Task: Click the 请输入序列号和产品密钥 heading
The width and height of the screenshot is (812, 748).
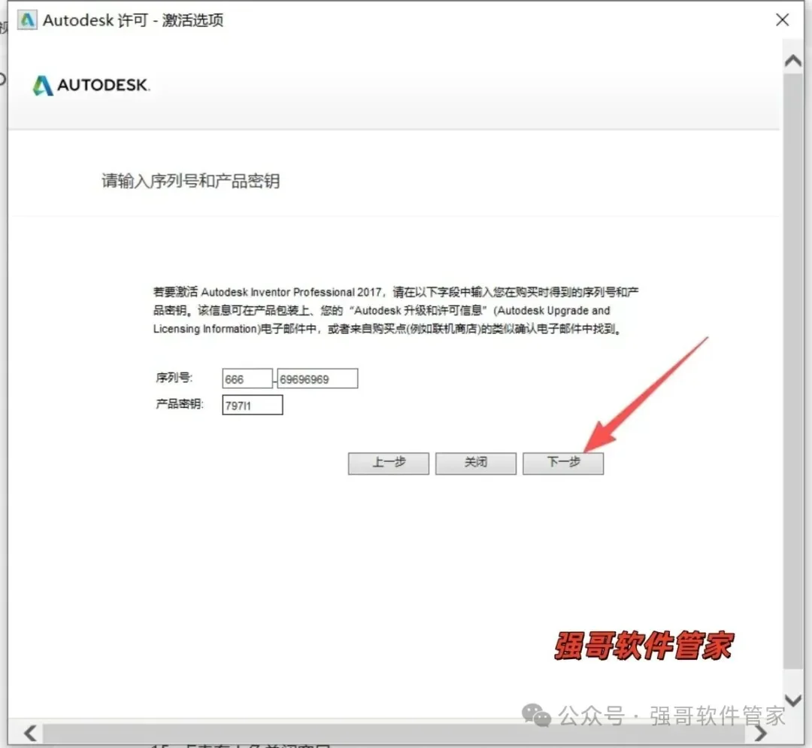Action: click(x=190, y=181)
